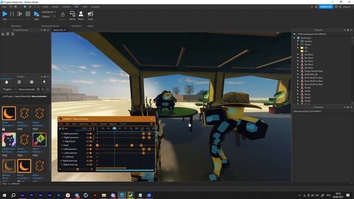Select the Camera item in Explorer
The height and width of the screenshot is (199, 354).
point(308,41)
